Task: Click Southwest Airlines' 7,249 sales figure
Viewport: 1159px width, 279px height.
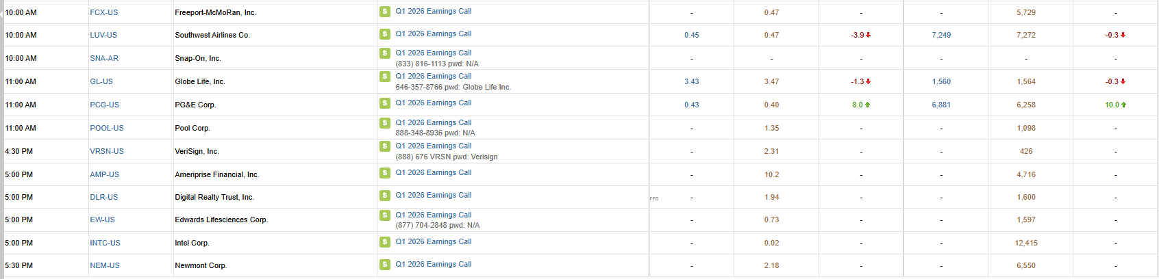Action: tap(940, 35)
